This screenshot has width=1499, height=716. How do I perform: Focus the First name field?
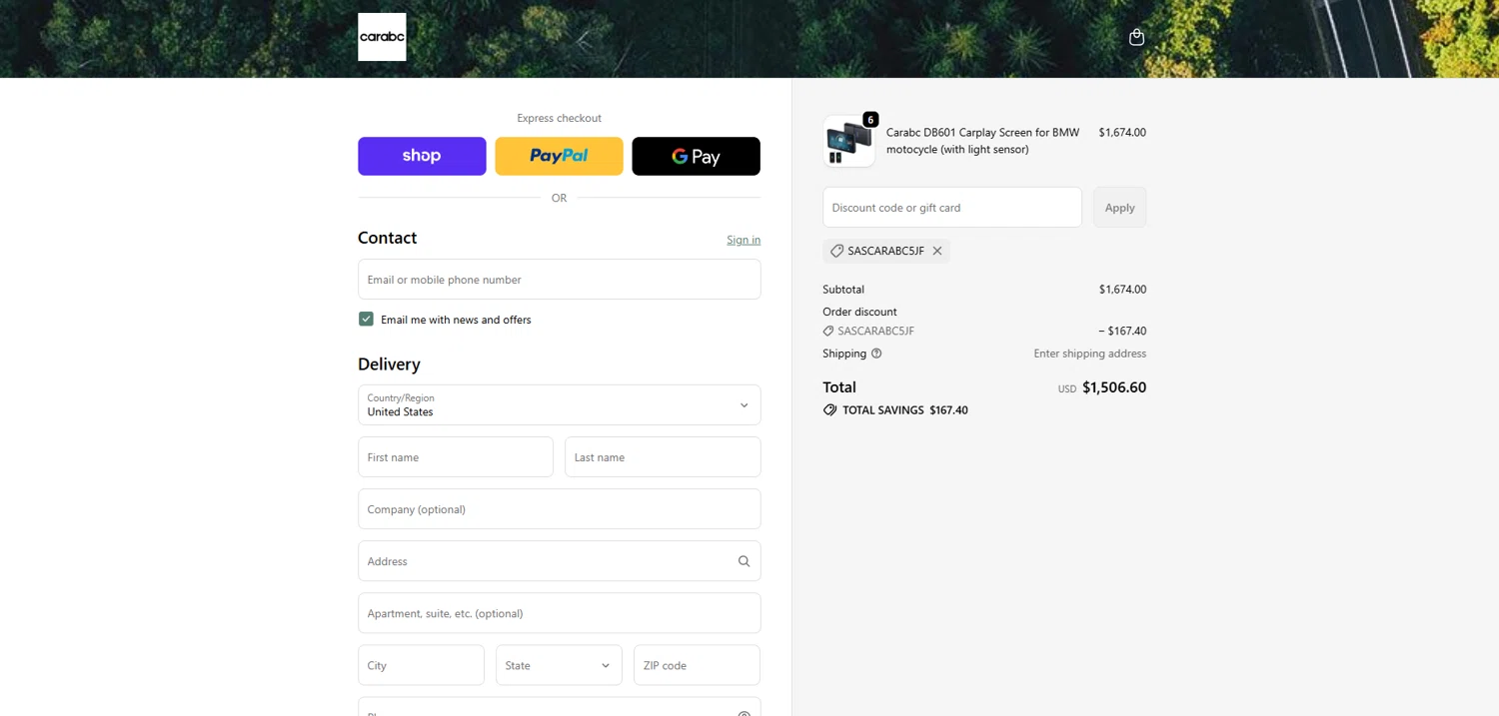click(x=456, y=457)
